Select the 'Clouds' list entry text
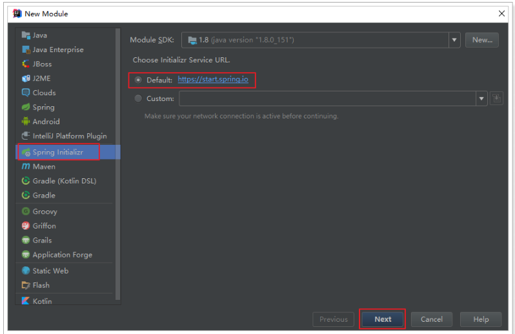The height and width of the screenshot is (334, 515). point(45,93)
